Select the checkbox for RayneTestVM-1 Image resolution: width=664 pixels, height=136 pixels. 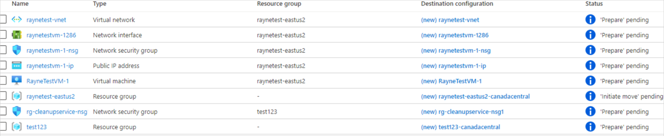click(x=3, y=81)
